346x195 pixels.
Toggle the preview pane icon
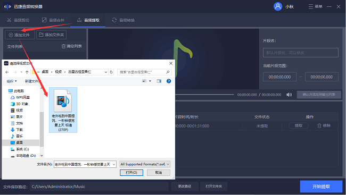tap(159, 81)
